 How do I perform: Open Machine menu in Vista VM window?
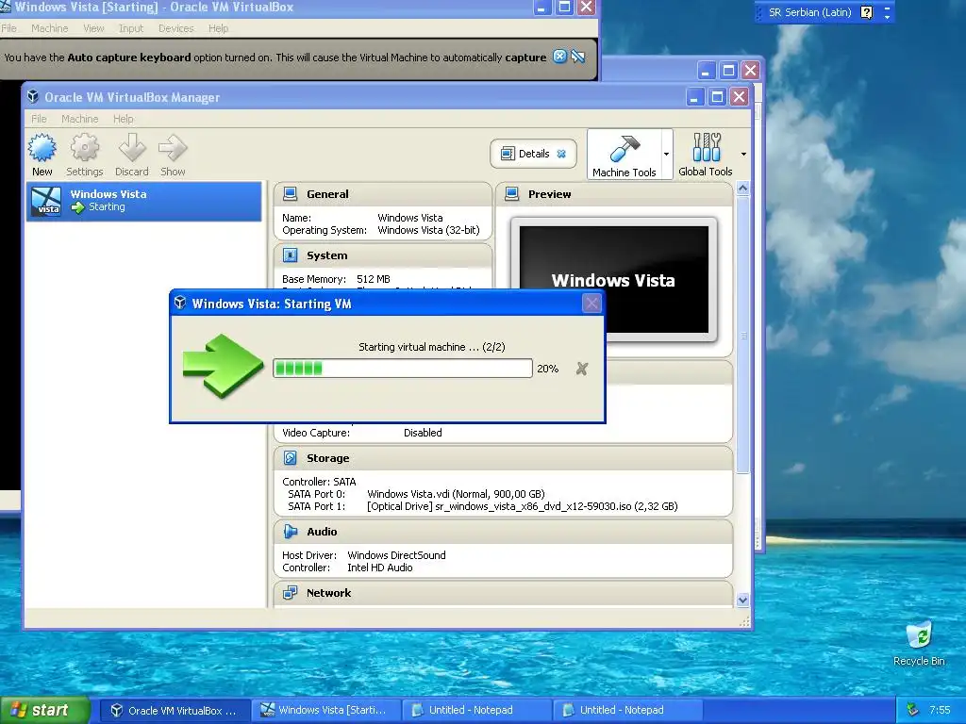click(50, 28)
